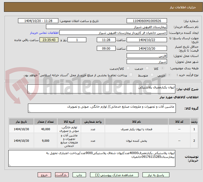
Task: Click the resize handle of description box
Action: (29, 92)
